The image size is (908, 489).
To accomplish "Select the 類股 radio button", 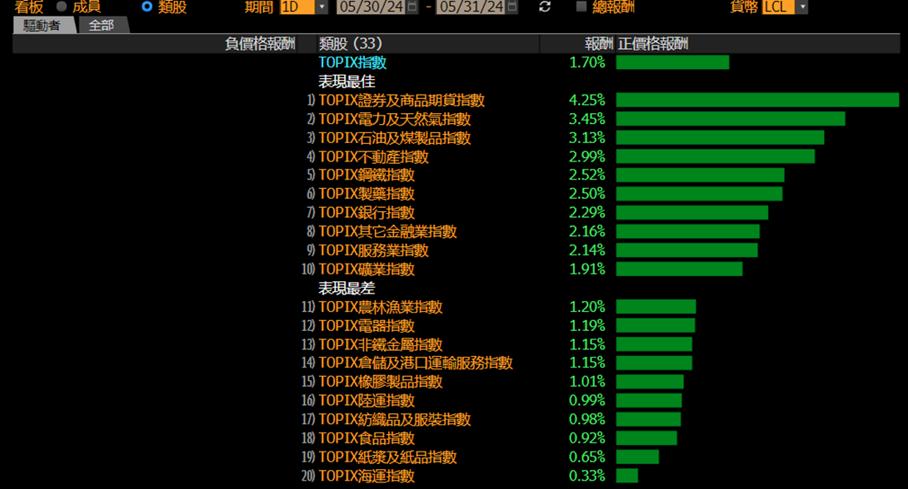I will point(147,7).
